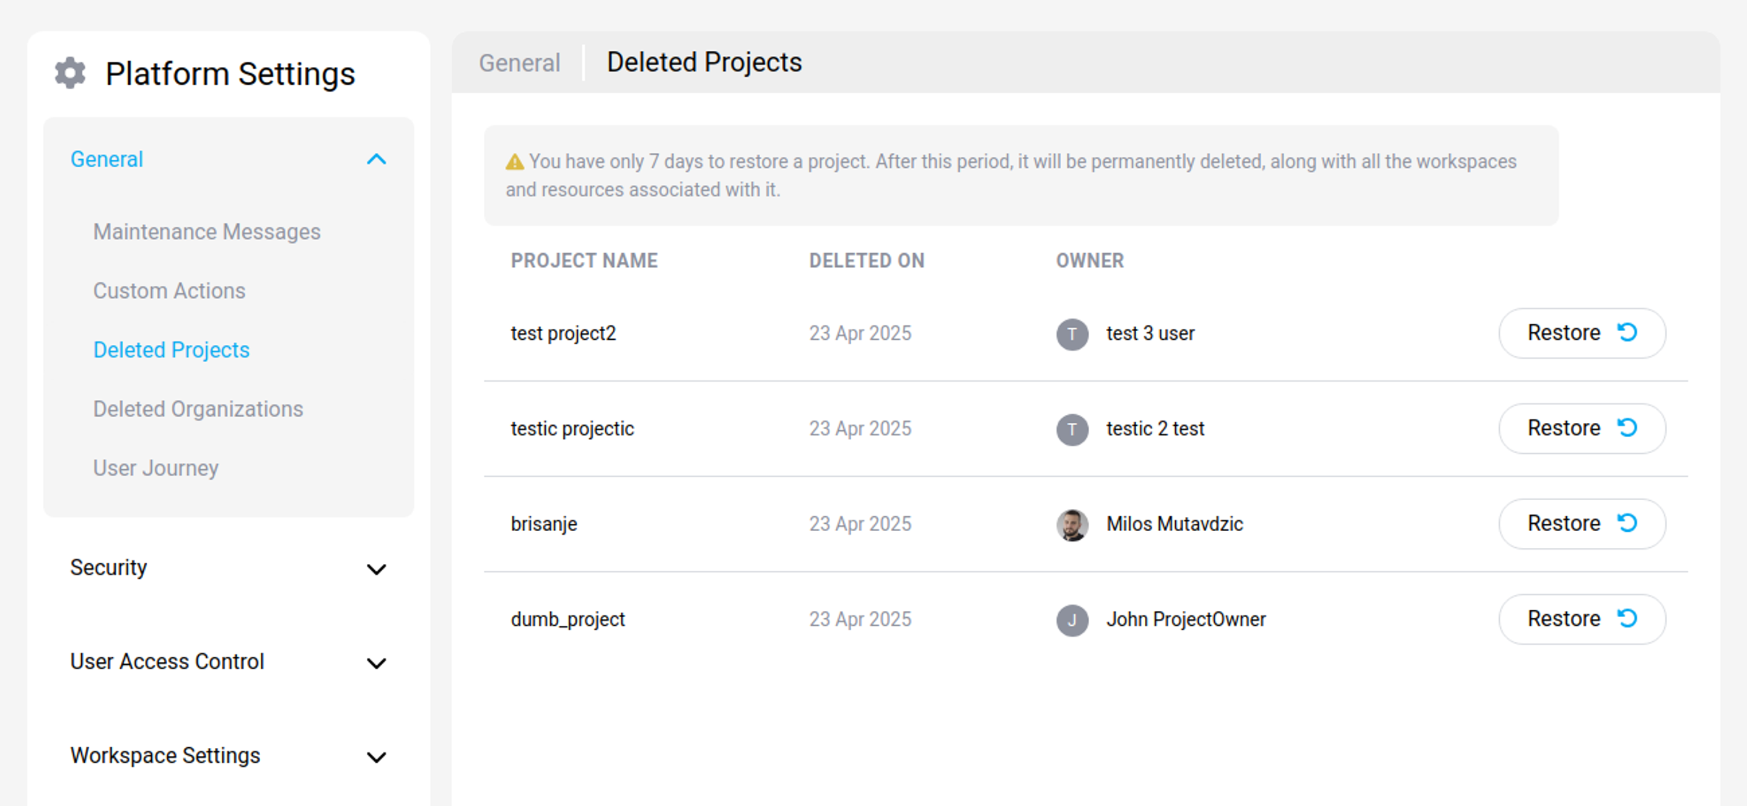Open the User Journey page
1747x806 pixels.
(x=156, y=468)
